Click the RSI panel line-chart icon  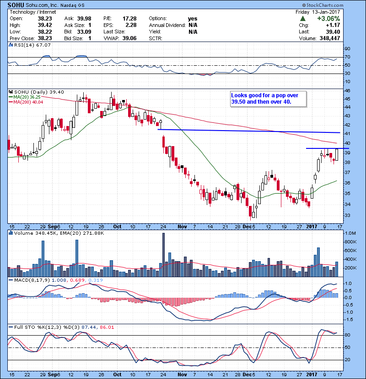tap(11, 45)
